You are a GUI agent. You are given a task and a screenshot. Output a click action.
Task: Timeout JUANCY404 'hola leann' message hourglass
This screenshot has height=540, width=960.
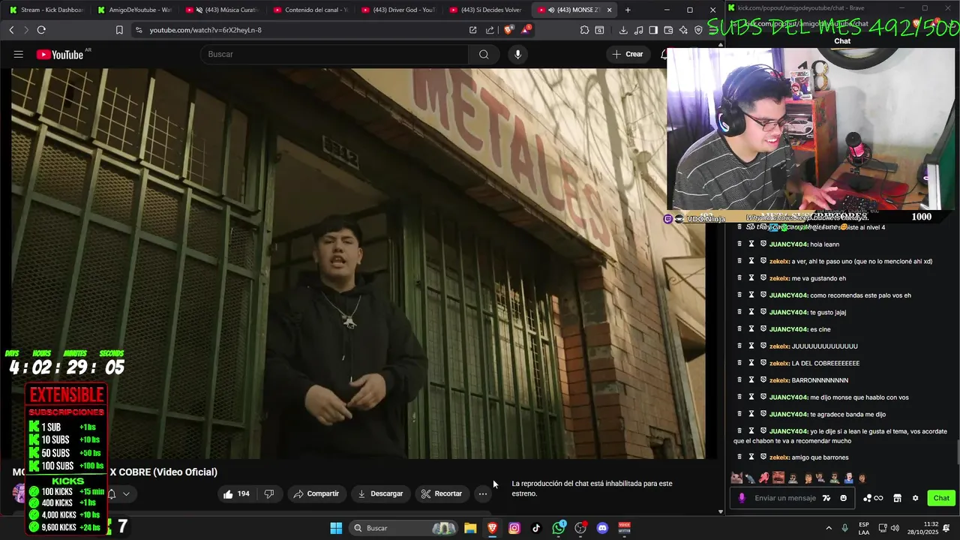tap(751, 244)
